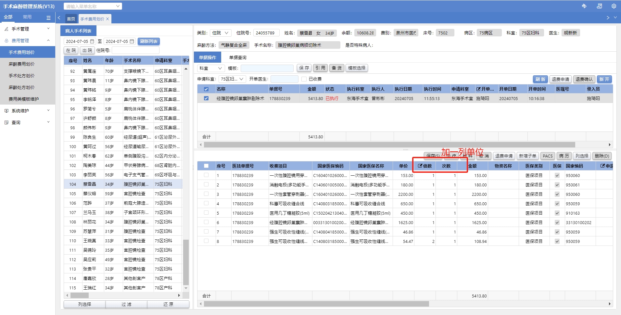Click the 刷新列表 button
This screenshot has height=315, width=621.
[x=149, y=41]
